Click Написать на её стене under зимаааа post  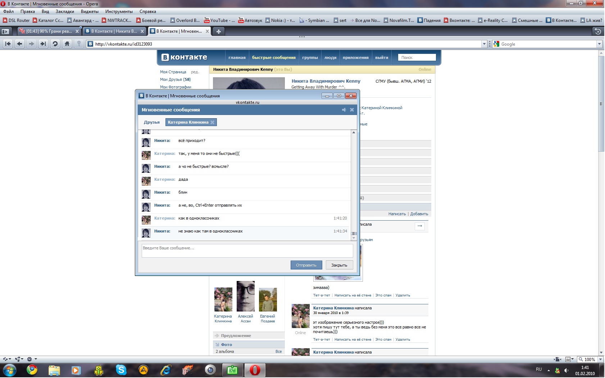(353, 295)
